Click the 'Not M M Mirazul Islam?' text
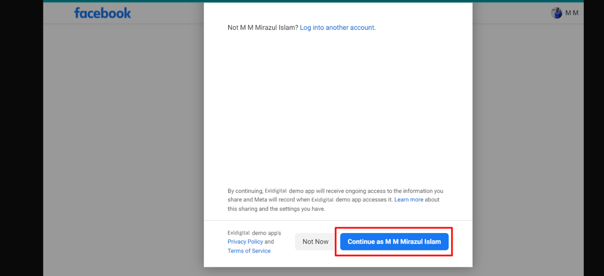Image resolution: width=604 pixels, height=276 pixels. pyautogui.click(x=263, y=27)
